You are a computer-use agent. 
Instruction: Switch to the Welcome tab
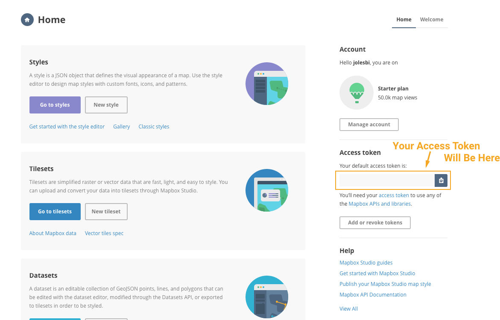click(x=431, y=19)
